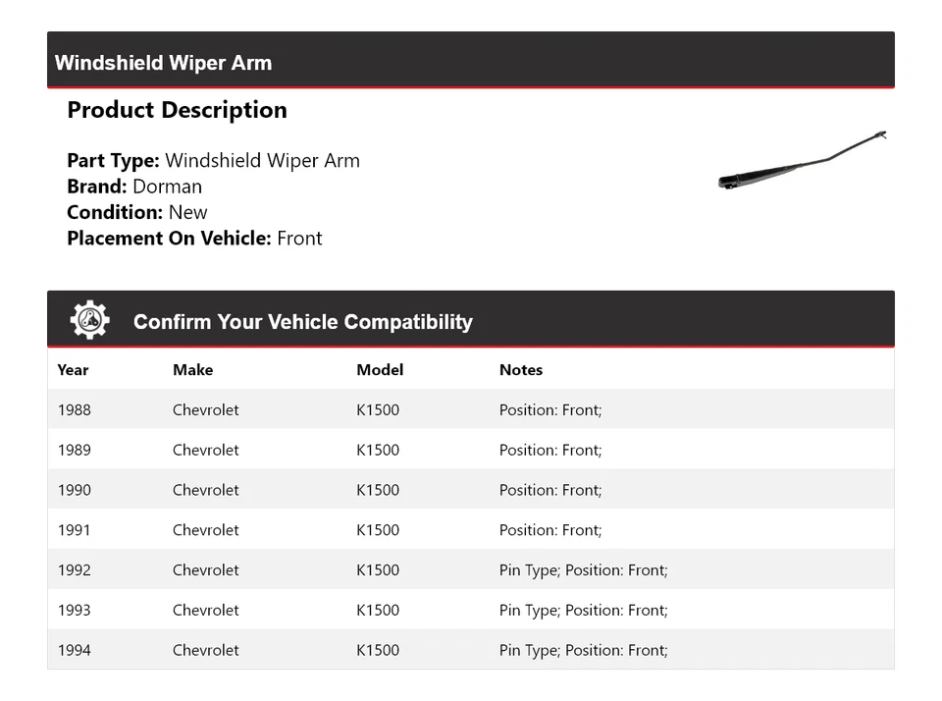The height and width of the screenshot is (701, 942).
Task: Click the gear compatibility icon
Action: click(x=89, y=321)
